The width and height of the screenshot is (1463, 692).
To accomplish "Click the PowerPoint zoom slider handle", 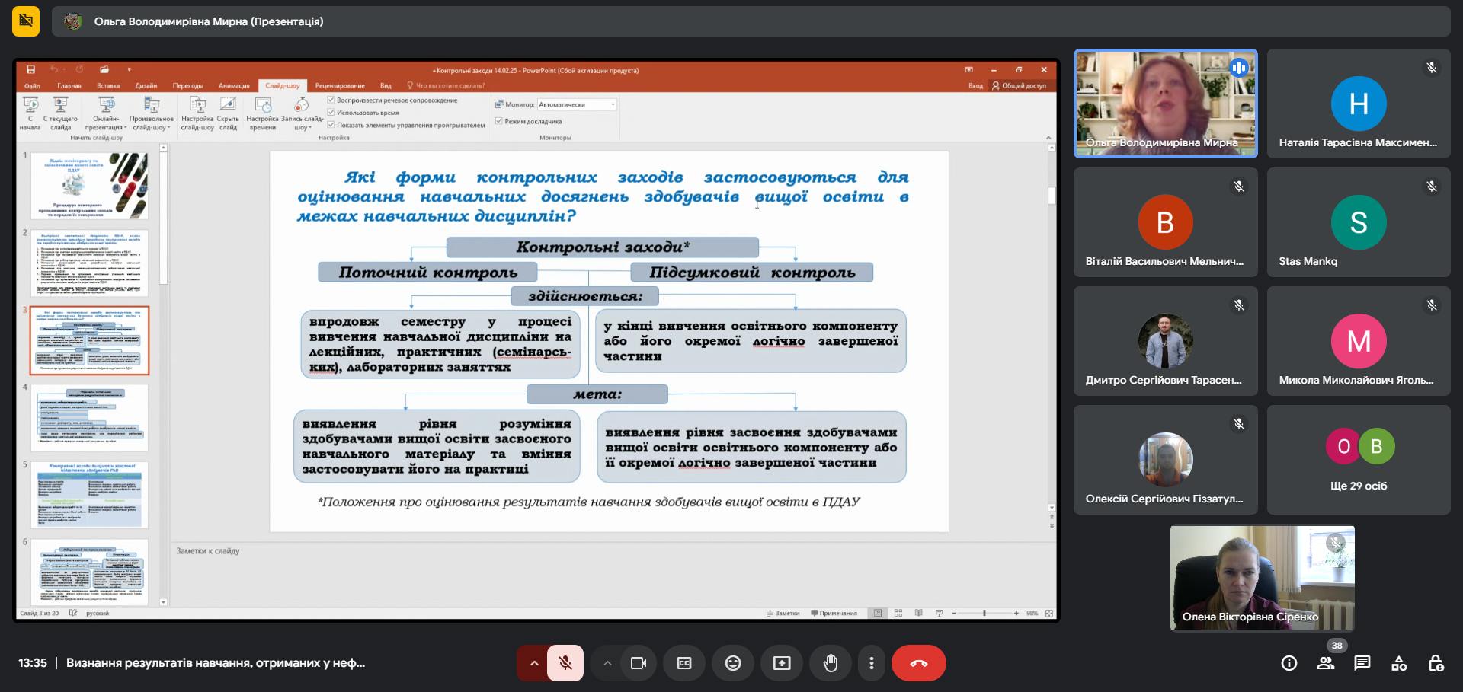I will tap(984, 613).
